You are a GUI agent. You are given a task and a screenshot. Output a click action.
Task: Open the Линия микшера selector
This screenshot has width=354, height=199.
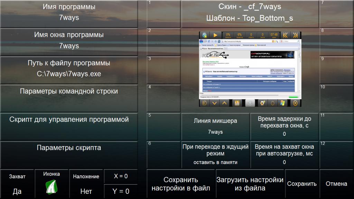[215, 126]
